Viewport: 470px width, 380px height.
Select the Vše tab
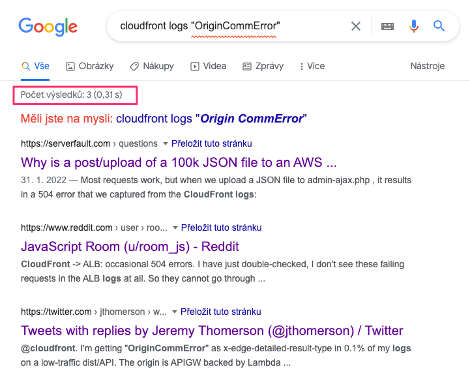coord(35,66)
